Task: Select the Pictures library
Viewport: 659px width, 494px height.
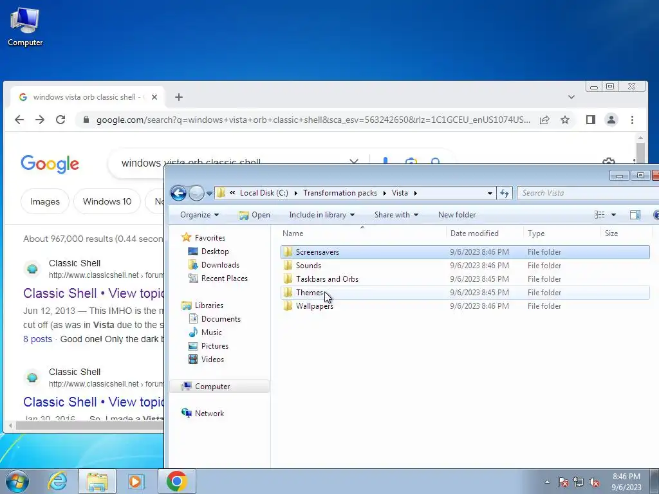Action: [x=209, y=345]
